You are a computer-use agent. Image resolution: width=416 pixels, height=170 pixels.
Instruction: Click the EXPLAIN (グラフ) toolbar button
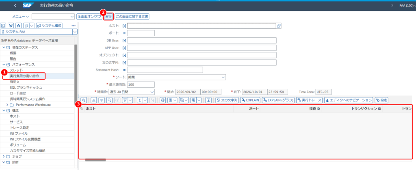pyautogui.click(x=278, y=100)
